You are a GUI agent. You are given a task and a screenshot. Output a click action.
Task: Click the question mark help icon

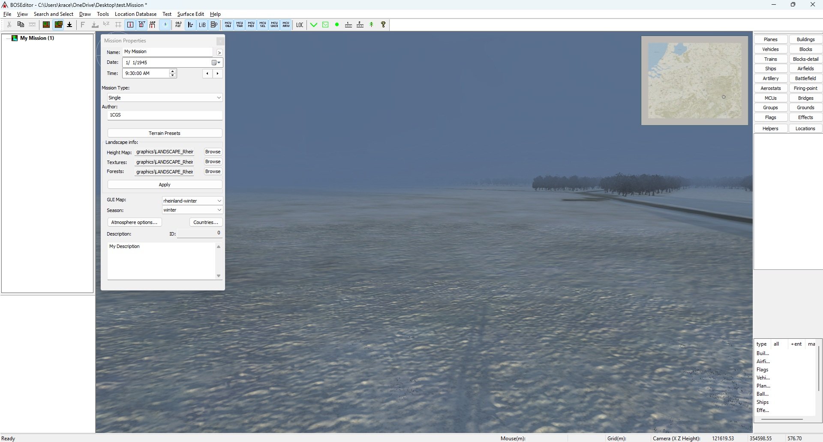click(383, 25)
